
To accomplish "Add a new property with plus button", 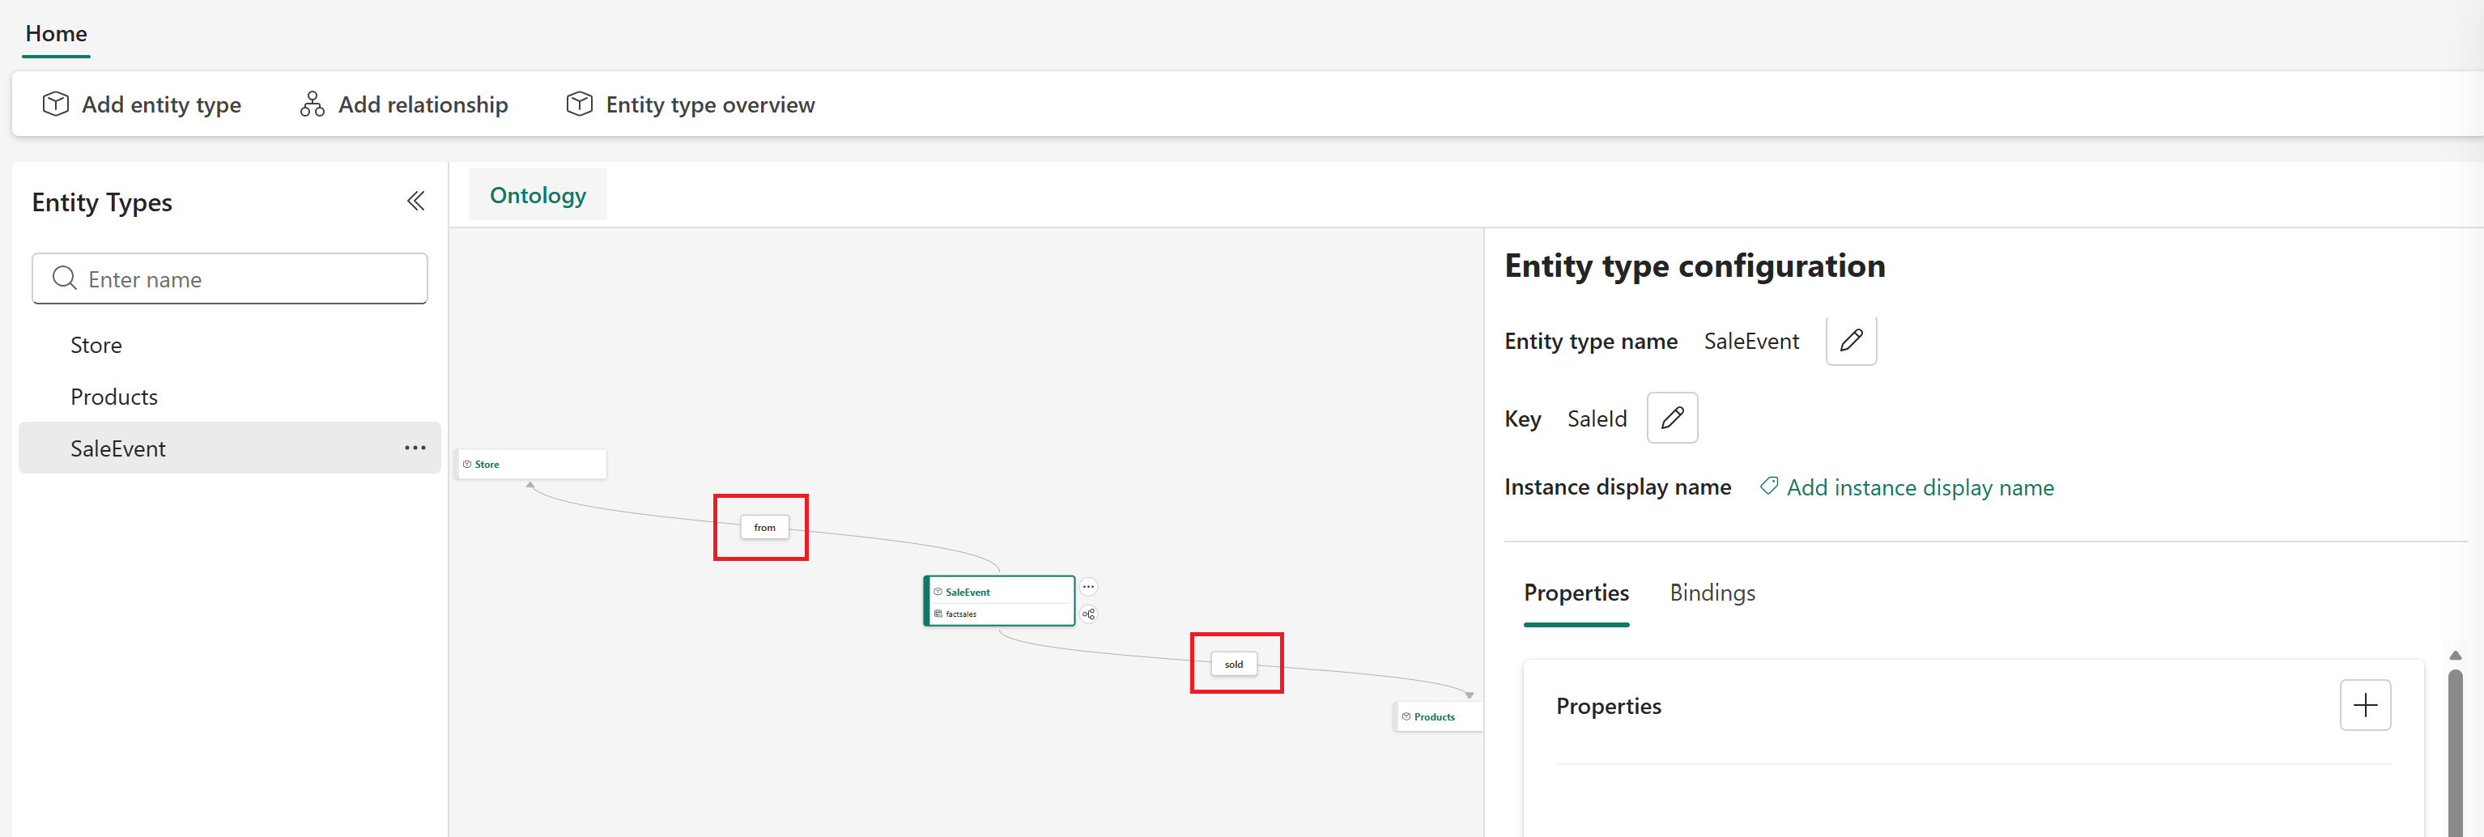I will point(2364,705).
